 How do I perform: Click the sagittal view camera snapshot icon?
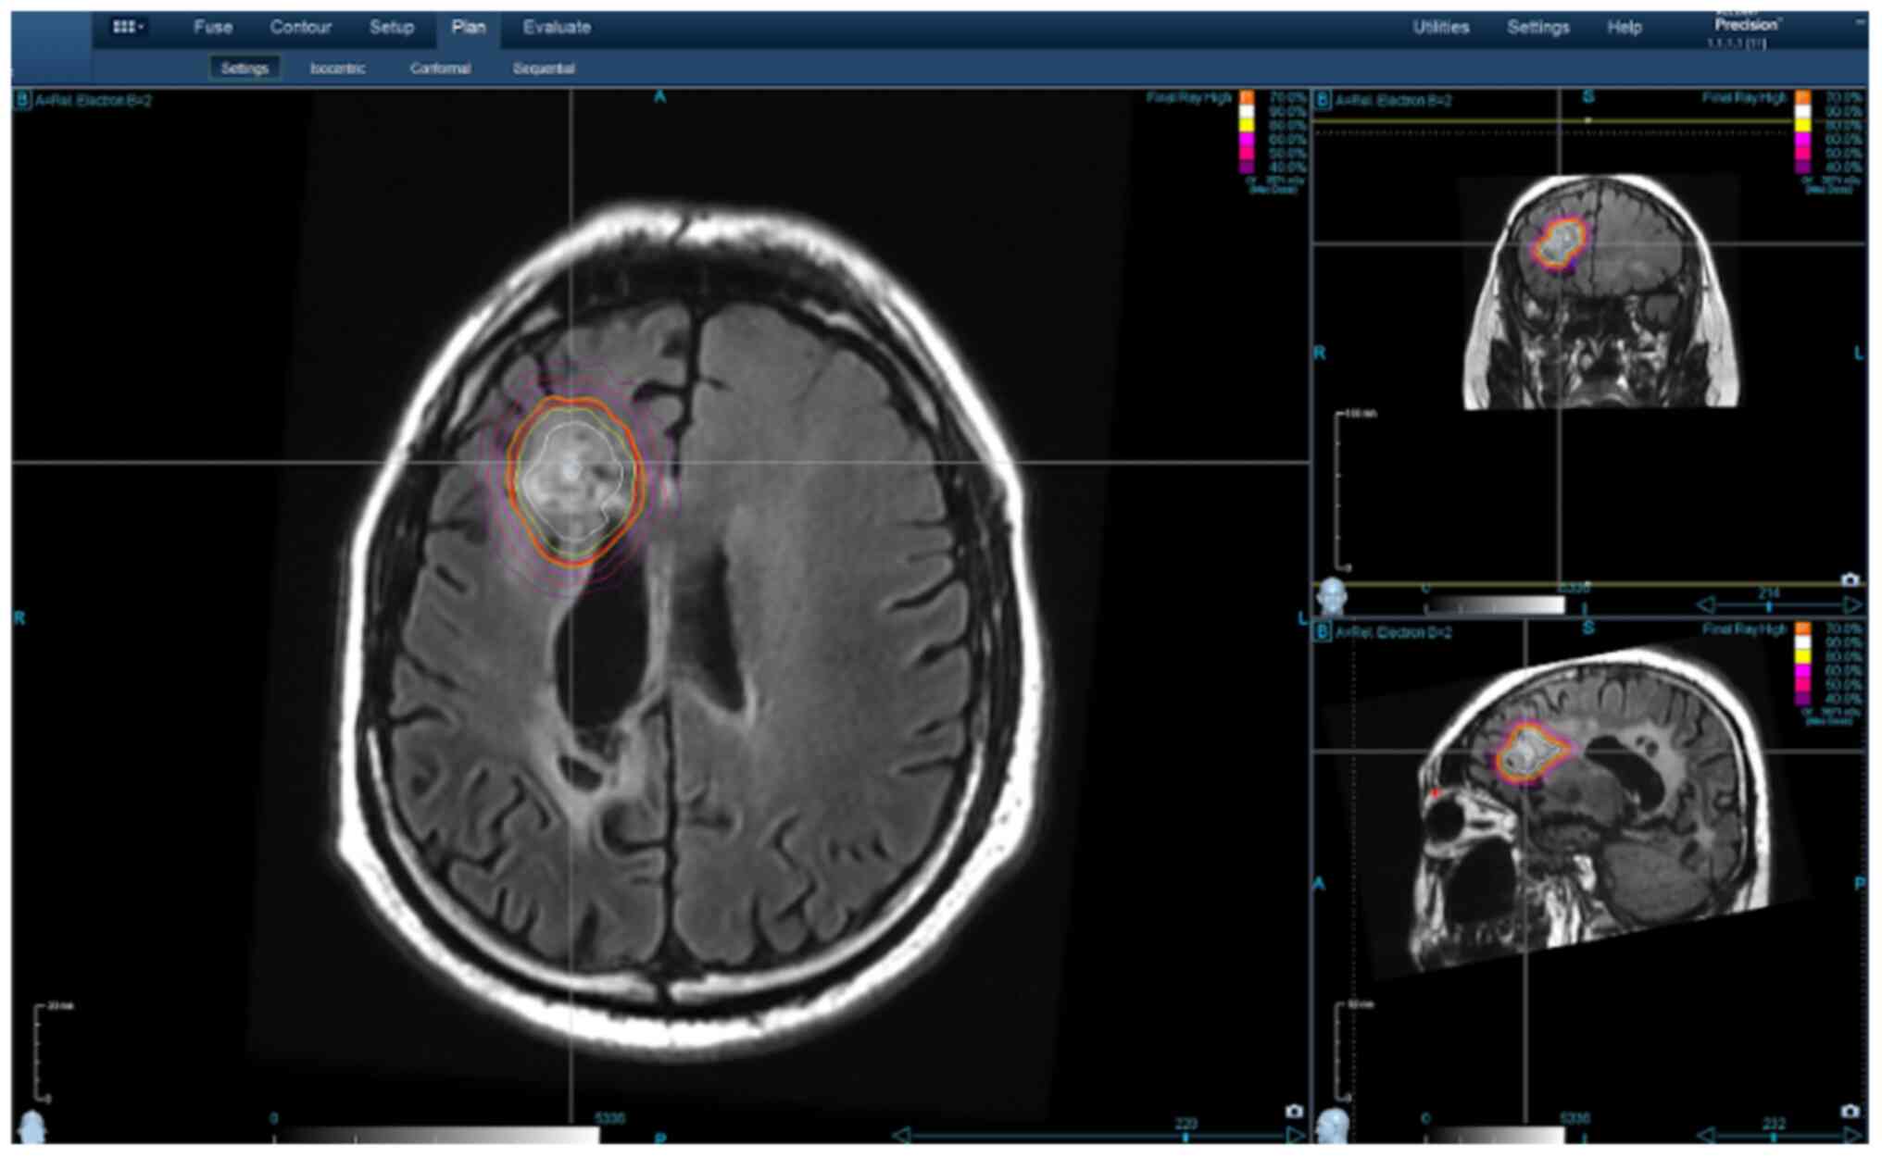pyautogui.click(x=1850, y=1111)
